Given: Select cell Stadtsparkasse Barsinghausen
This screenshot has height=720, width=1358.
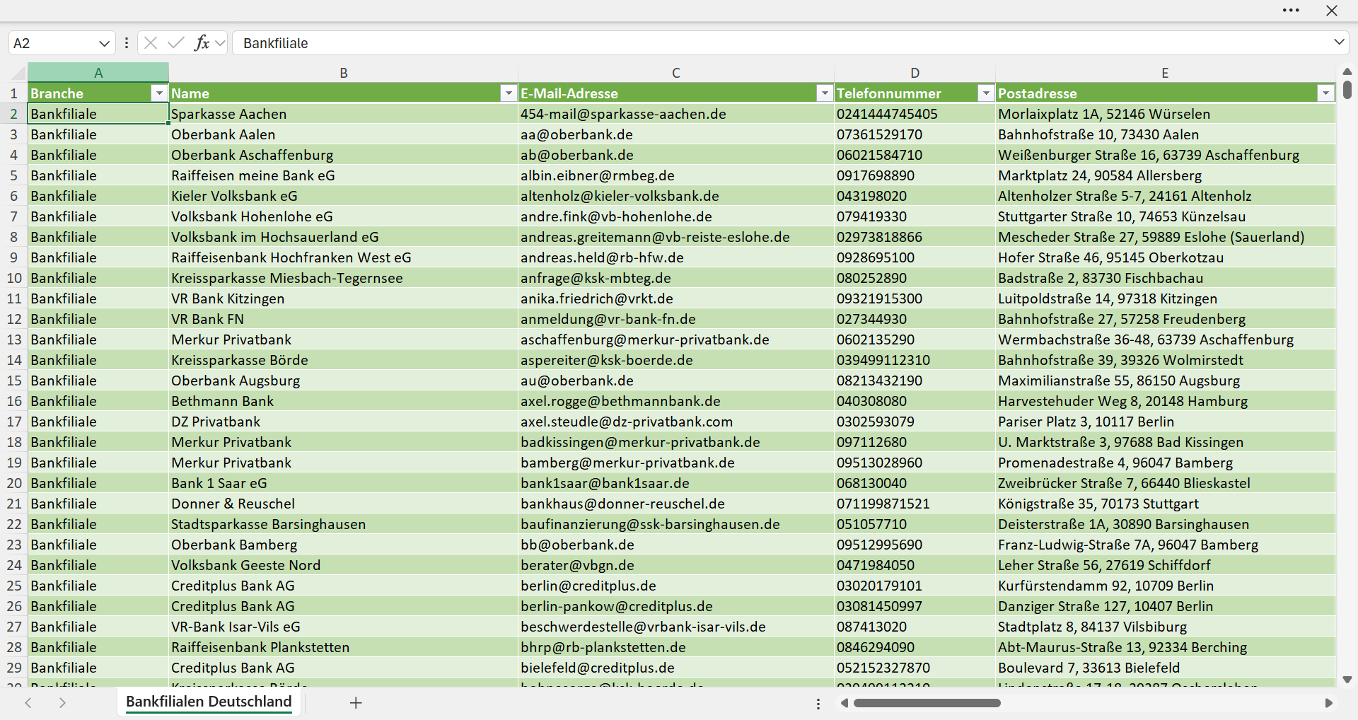Looking at the screenshot, I should 344,524.
